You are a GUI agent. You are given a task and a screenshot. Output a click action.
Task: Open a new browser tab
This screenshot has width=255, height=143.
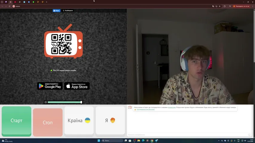point(47,2)
